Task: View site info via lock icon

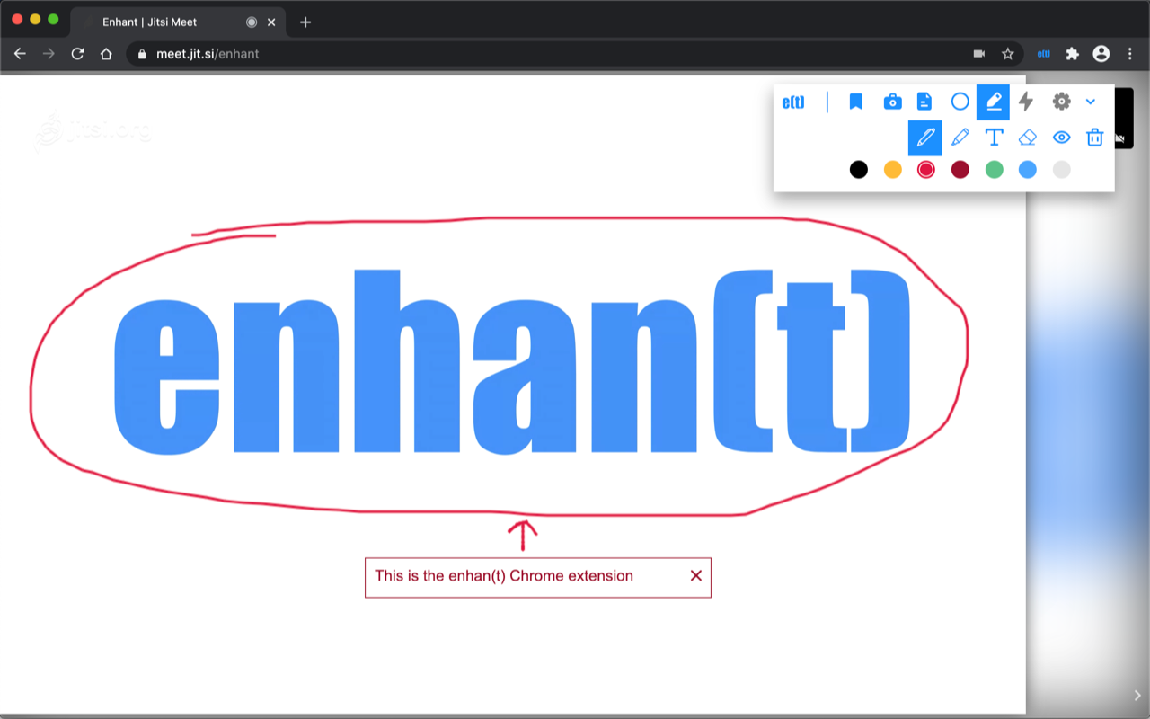Action: 141,54
